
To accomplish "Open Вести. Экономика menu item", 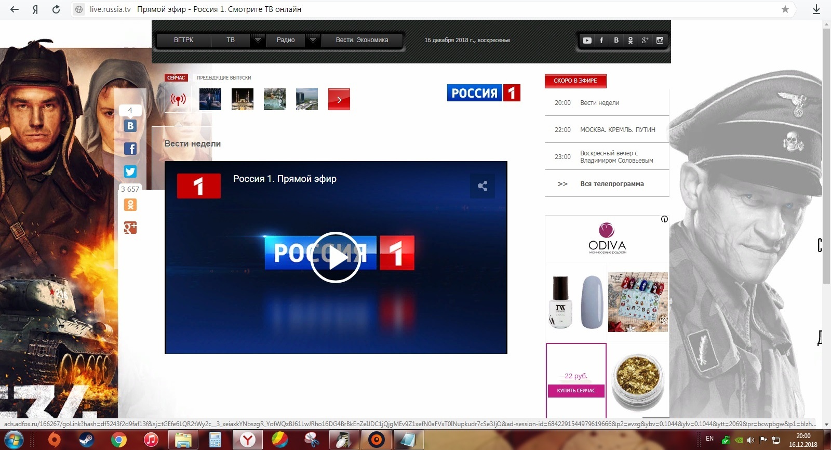I will coord(362,40).
